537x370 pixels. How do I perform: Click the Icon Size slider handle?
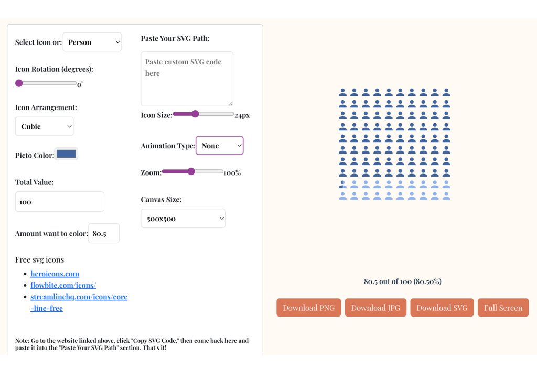tap(195, 114)
